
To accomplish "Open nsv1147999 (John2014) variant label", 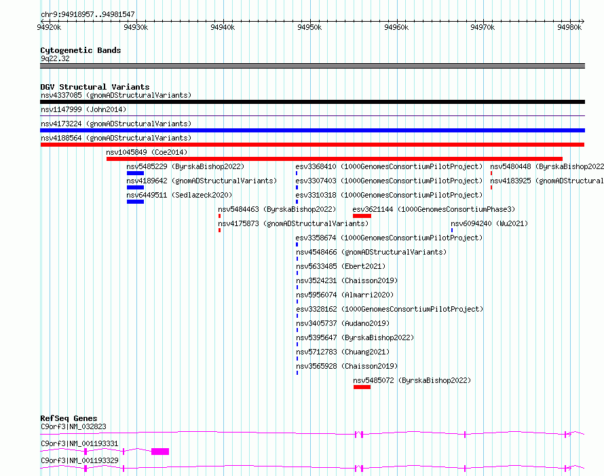I will 83,109.
